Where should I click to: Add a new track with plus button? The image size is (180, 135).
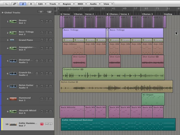[41, 12]
